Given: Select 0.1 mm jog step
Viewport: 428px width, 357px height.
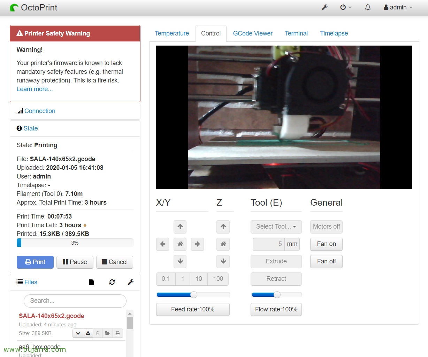Looking at the screenshot, I should tap(166, 279).
